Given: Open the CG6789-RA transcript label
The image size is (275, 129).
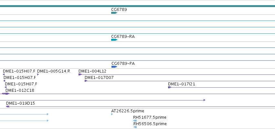Looking at the screenshot, I should point(123,37).
